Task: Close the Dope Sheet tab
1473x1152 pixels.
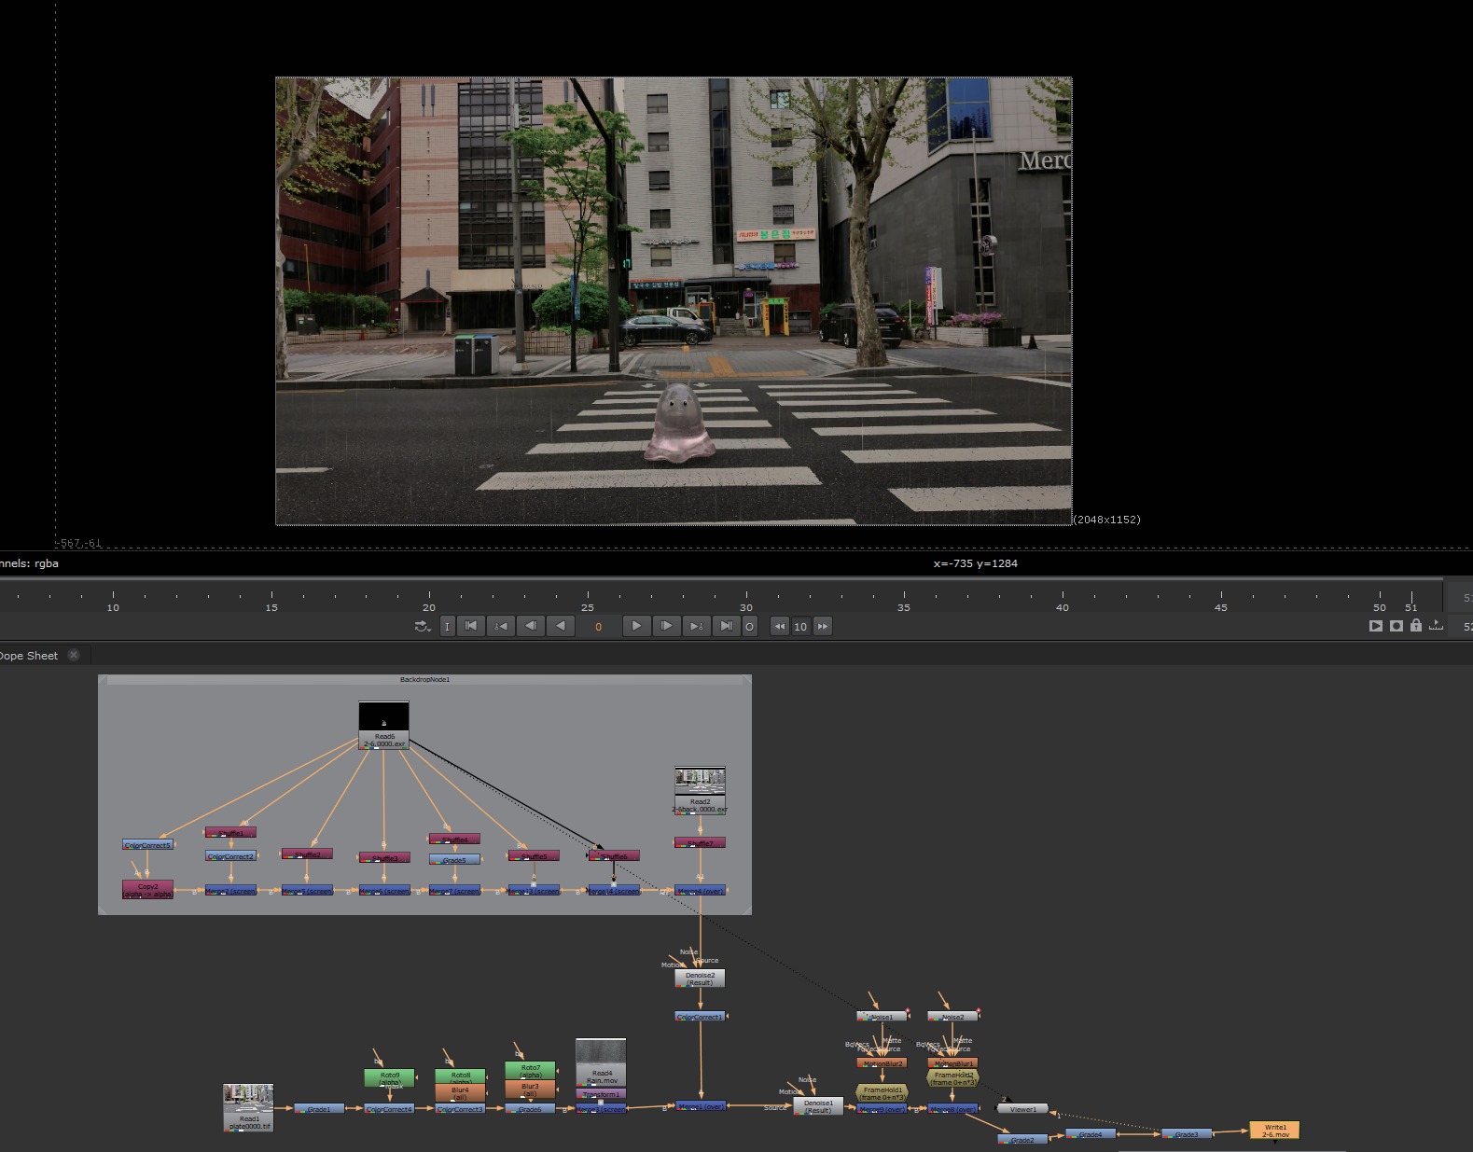Action: pyautogui.click(x=74, y=655)
